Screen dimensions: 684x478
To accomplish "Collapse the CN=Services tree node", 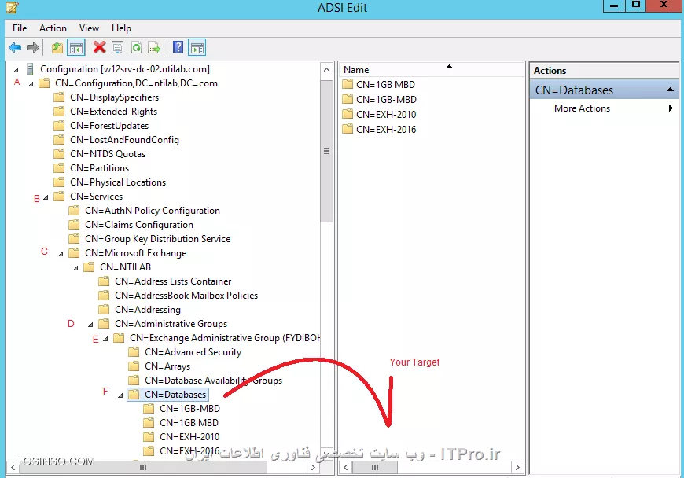I will tap(46, 197).
